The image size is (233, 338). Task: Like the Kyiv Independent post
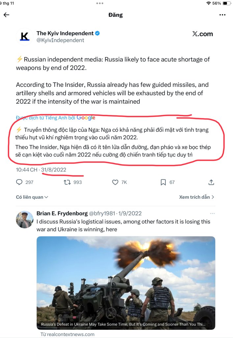tap(115, 182)
